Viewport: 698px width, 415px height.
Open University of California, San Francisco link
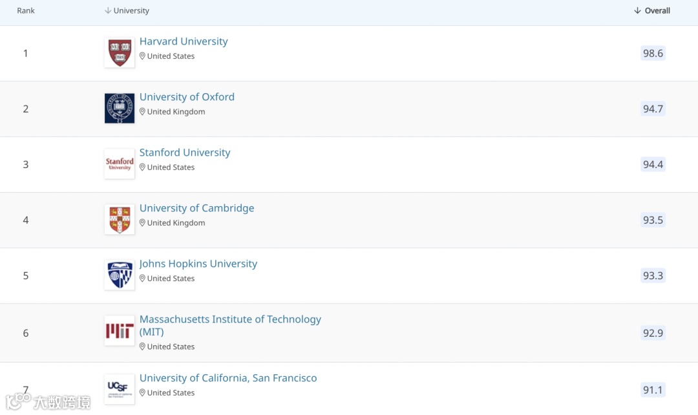pos(228,378)
